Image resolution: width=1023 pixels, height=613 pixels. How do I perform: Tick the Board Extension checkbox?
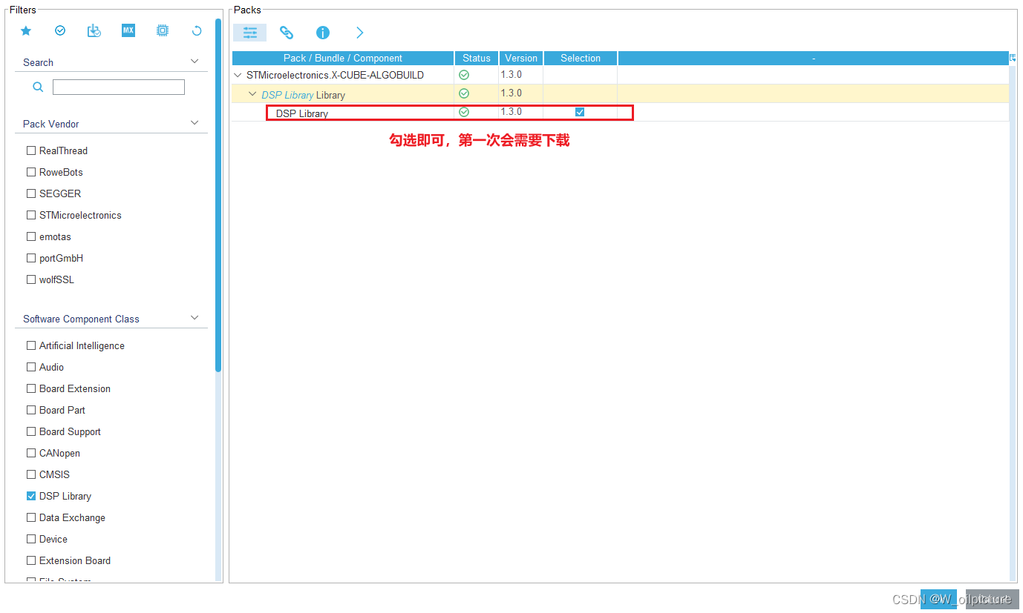point(31,388)
